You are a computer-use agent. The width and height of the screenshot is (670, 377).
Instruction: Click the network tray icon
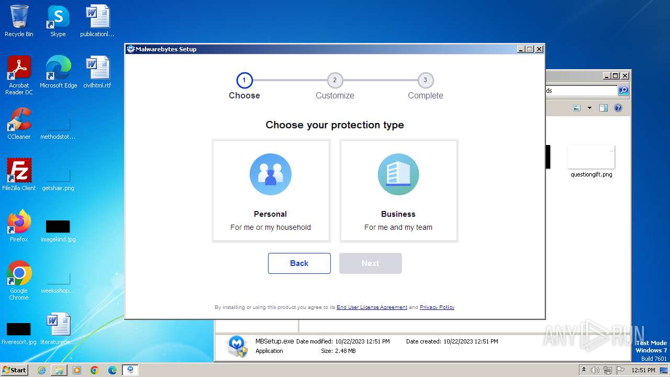click(x=608, y=370)
